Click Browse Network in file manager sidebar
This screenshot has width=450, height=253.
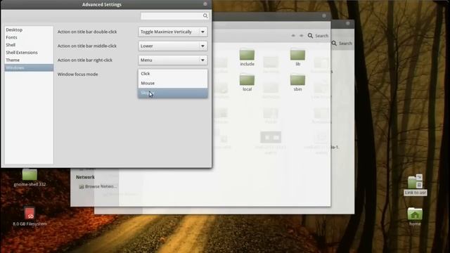pos(98,186)
